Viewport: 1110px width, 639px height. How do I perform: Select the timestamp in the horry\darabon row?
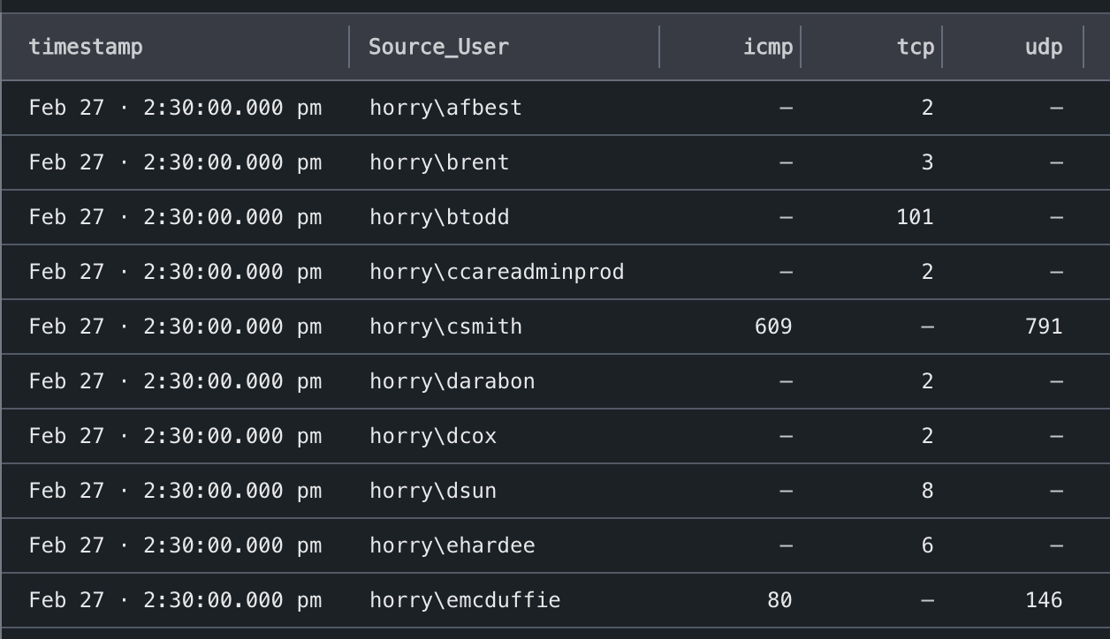click(175, 381)
